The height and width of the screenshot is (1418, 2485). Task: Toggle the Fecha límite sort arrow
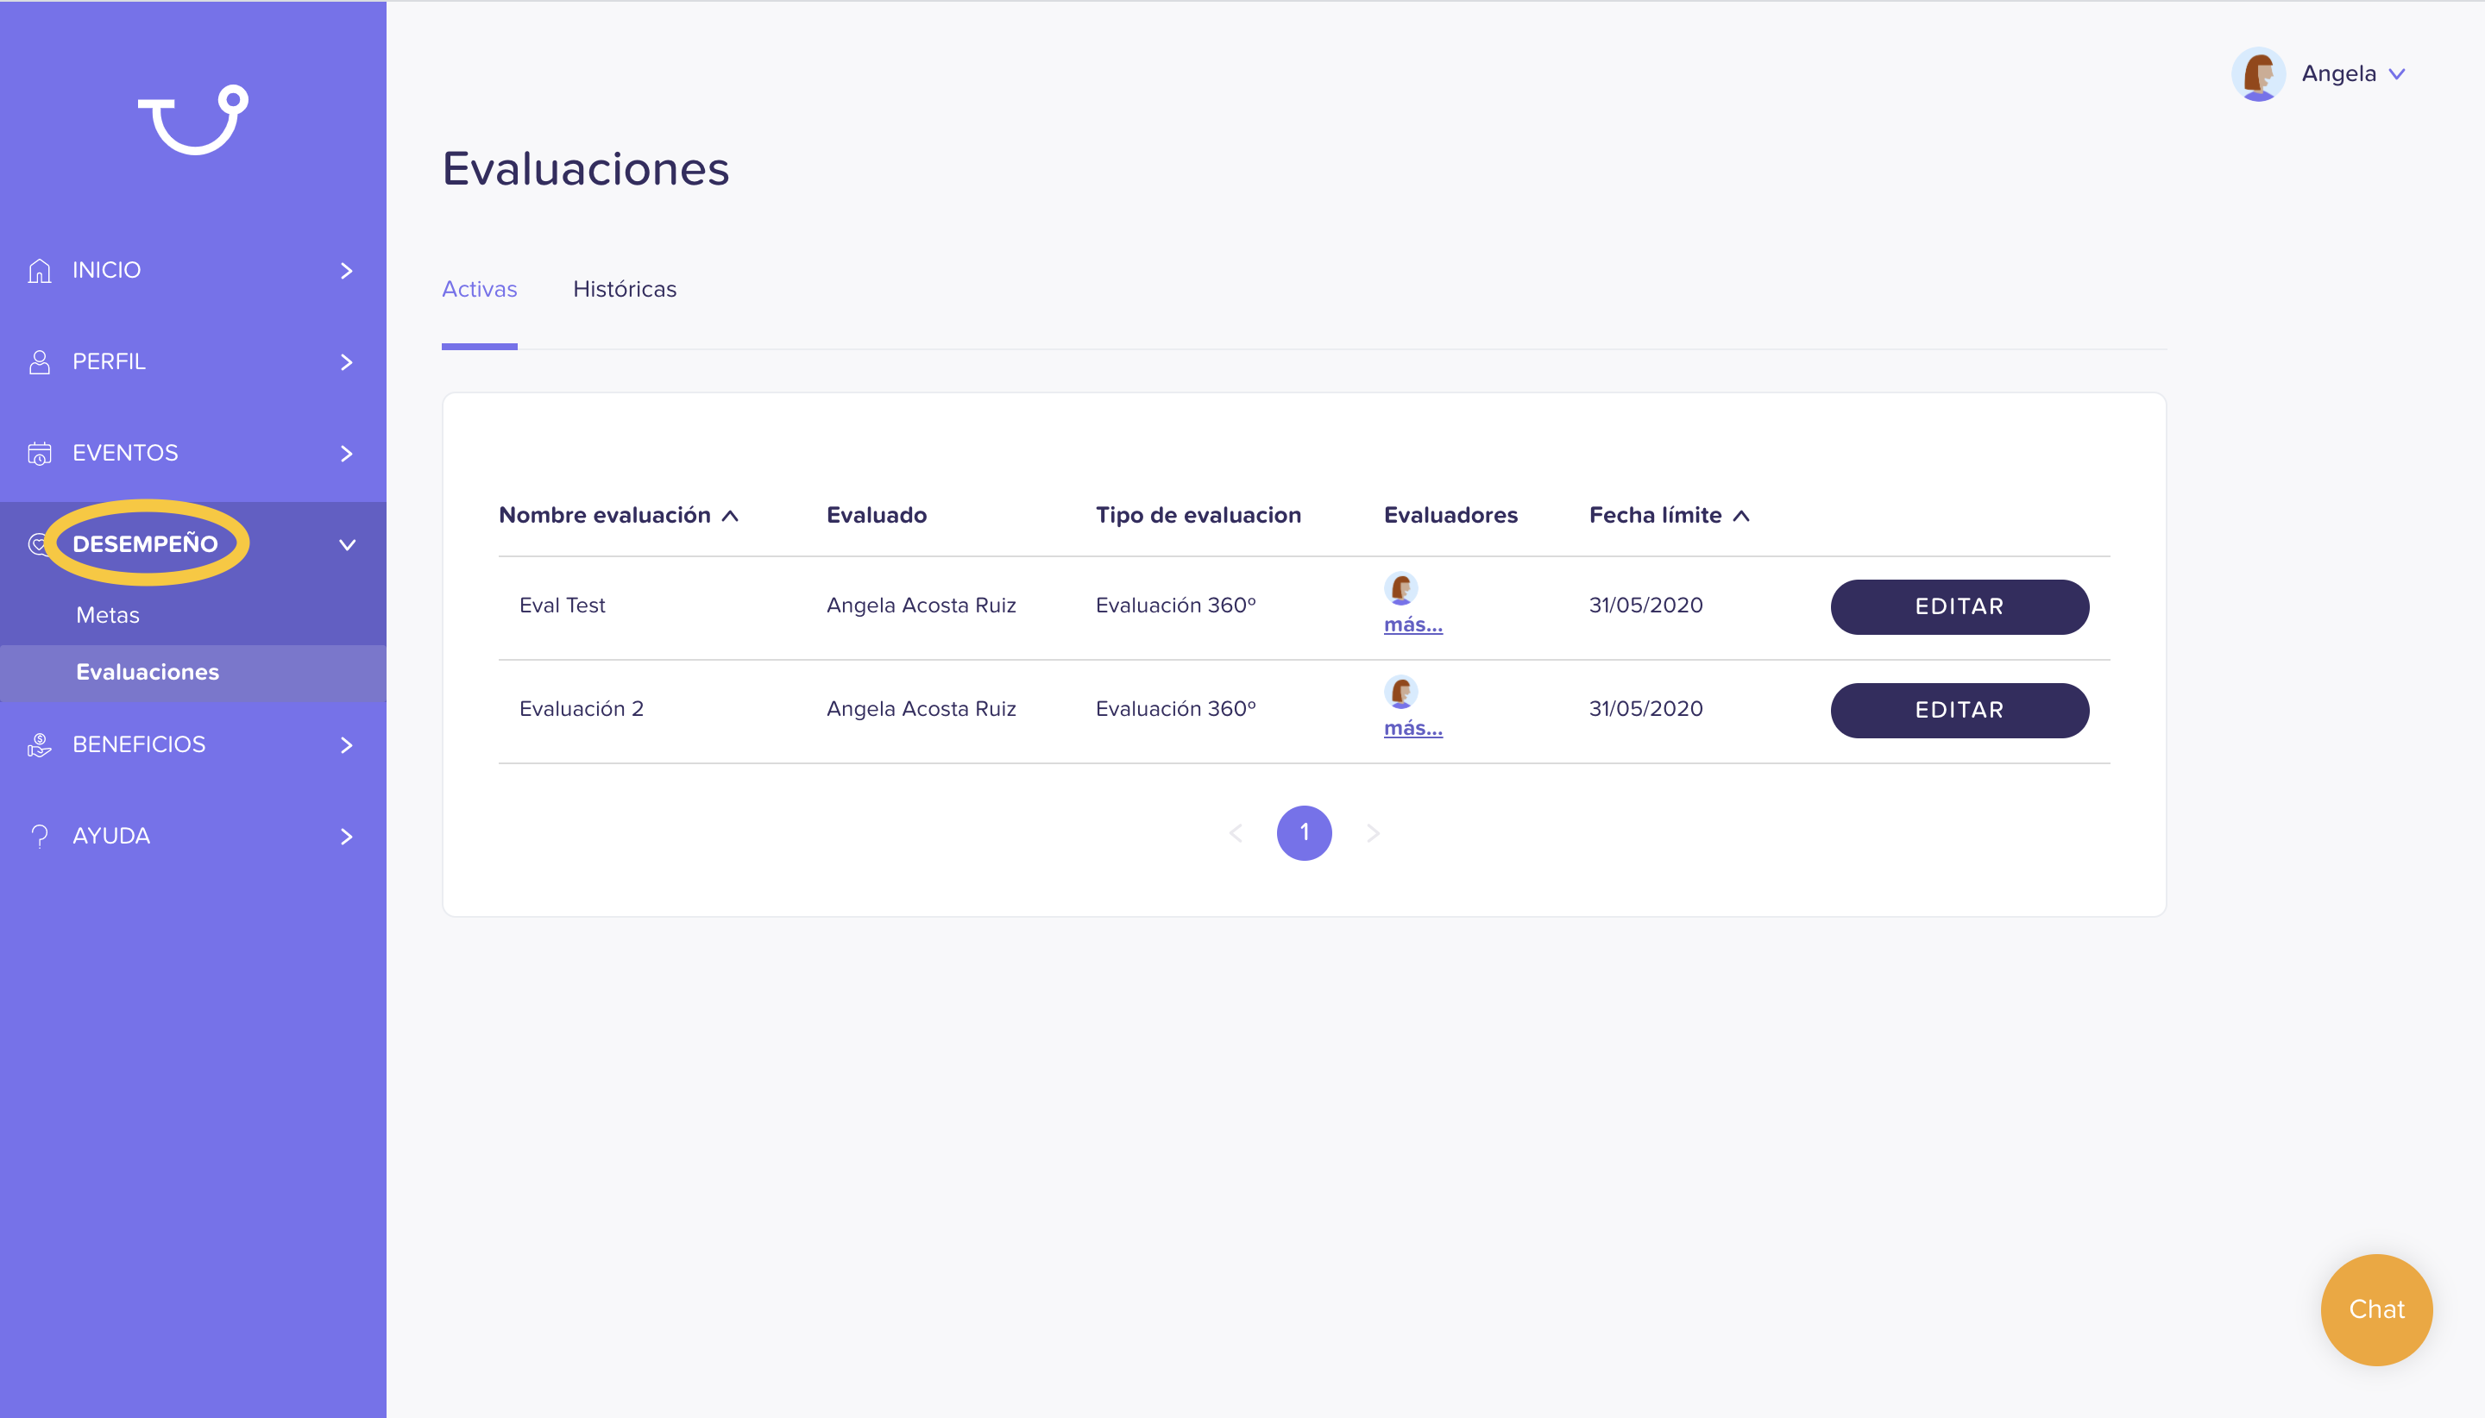pos(1742,516)
